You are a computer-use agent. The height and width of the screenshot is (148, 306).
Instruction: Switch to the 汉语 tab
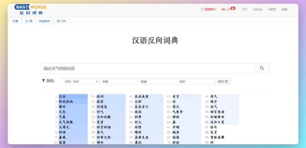(x=15, y=21)
